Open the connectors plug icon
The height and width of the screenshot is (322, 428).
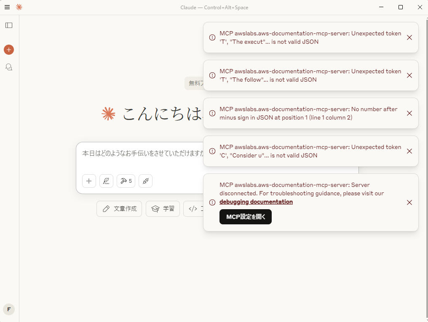(145, 181)
